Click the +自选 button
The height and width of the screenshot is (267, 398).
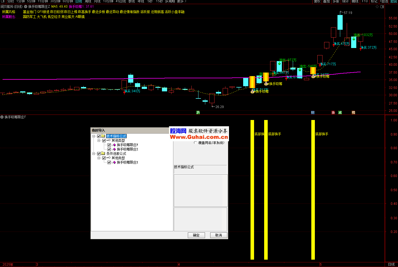[384, 1]
